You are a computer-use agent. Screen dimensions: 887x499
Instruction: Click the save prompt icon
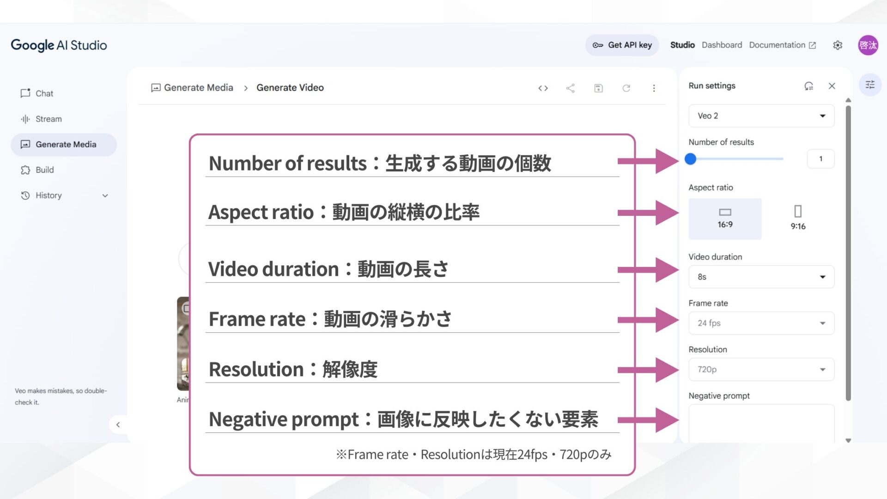tap(598, 88)
